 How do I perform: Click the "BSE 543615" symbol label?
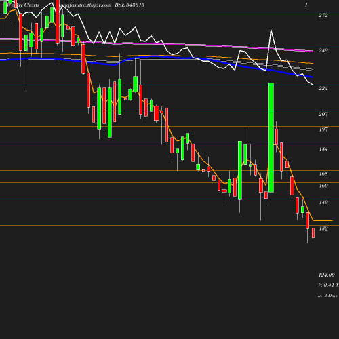click(129, 5)
